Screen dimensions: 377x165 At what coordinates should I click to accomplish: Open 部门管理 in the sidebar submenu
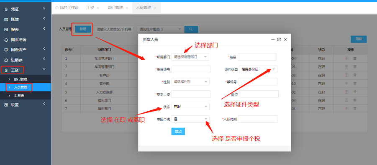[x=21, y=79]
